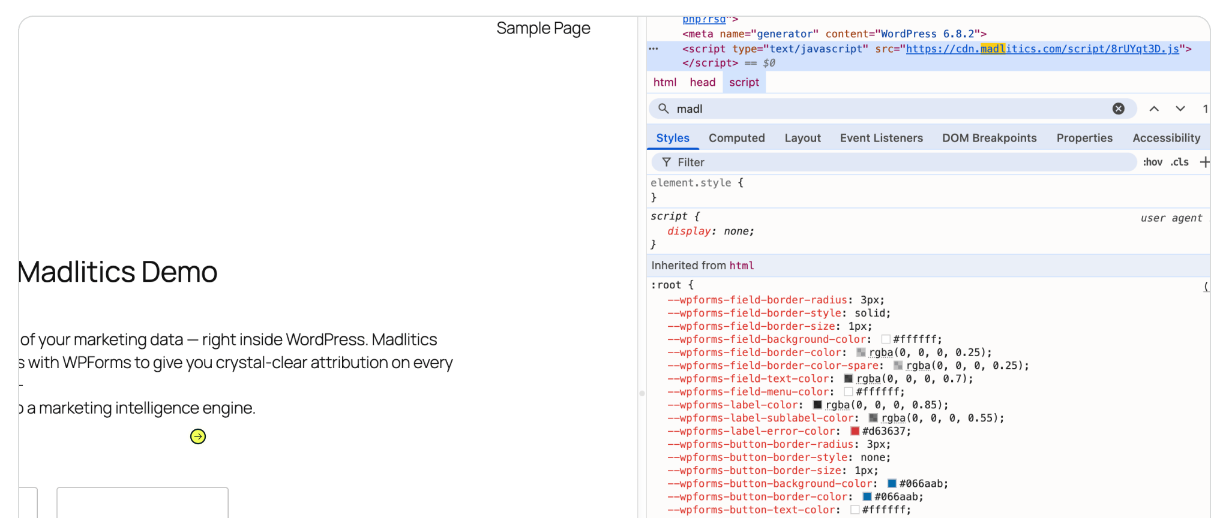Viewport: 1229px width, 518px height.
Task: Click the text box at page bottom
Action: click(142, 502)
